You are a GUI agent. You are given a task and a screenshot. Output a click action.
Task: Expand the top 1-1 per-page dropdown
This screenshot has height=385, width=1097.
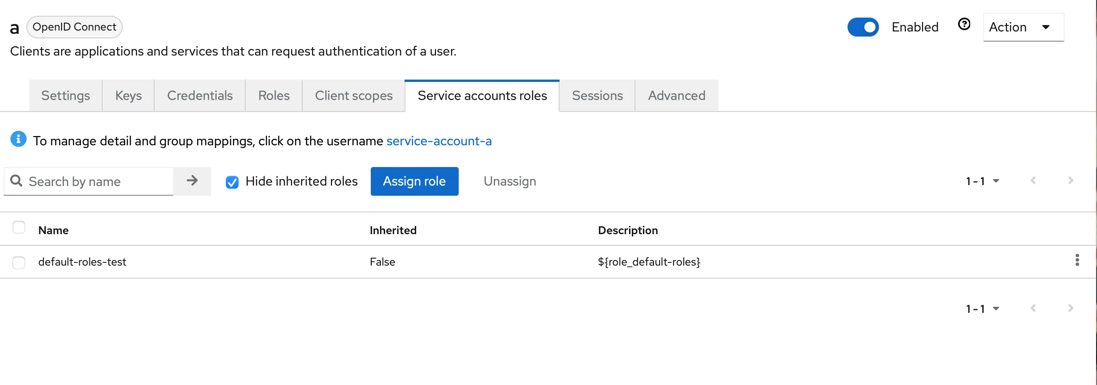point(982,181)
